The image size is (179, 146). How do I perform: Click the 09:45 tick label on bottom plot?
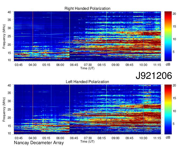click(x=130, y=138)
